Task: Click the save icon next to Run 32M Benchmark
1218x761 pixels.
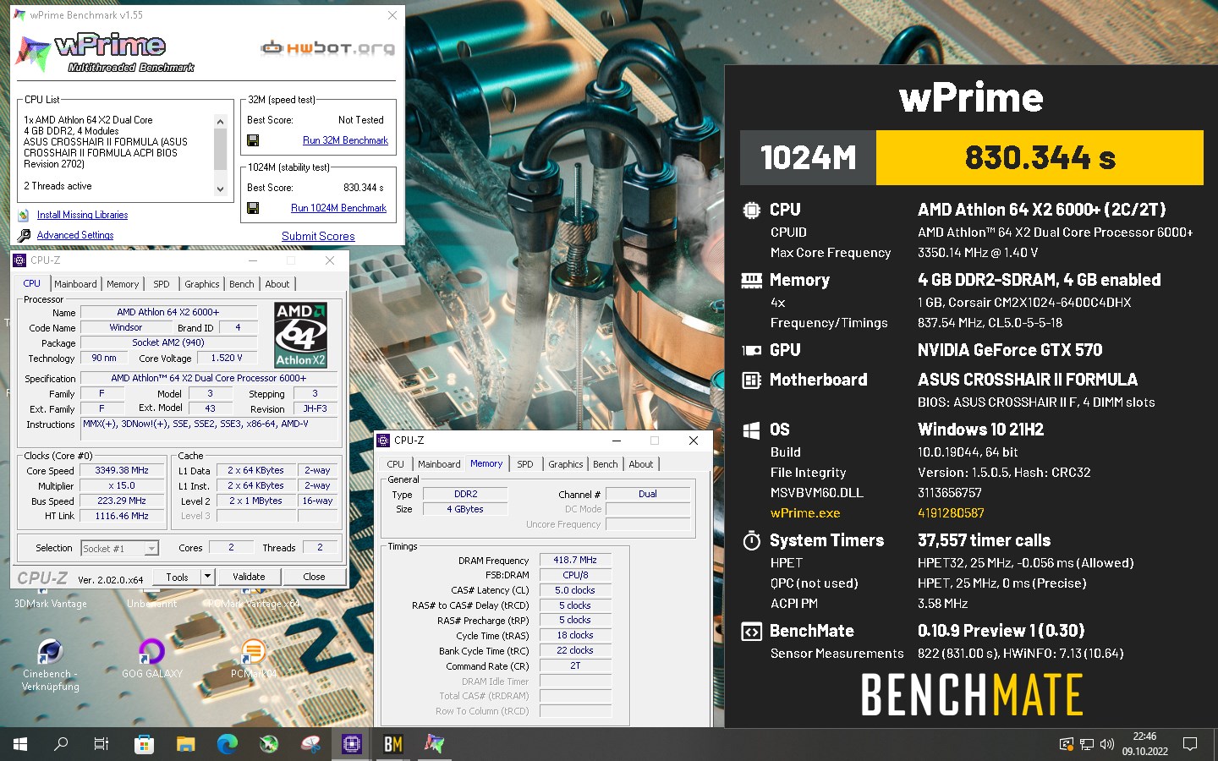Action: tap(253, 140)
